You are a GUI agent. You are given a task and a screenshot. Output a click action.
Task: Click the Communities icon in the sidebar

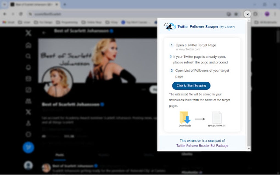[x=28, y=101]
